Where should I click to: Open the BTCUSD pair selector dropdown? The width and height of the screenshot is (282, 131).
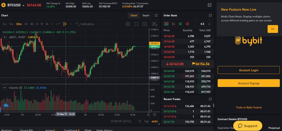pos(23,6)
